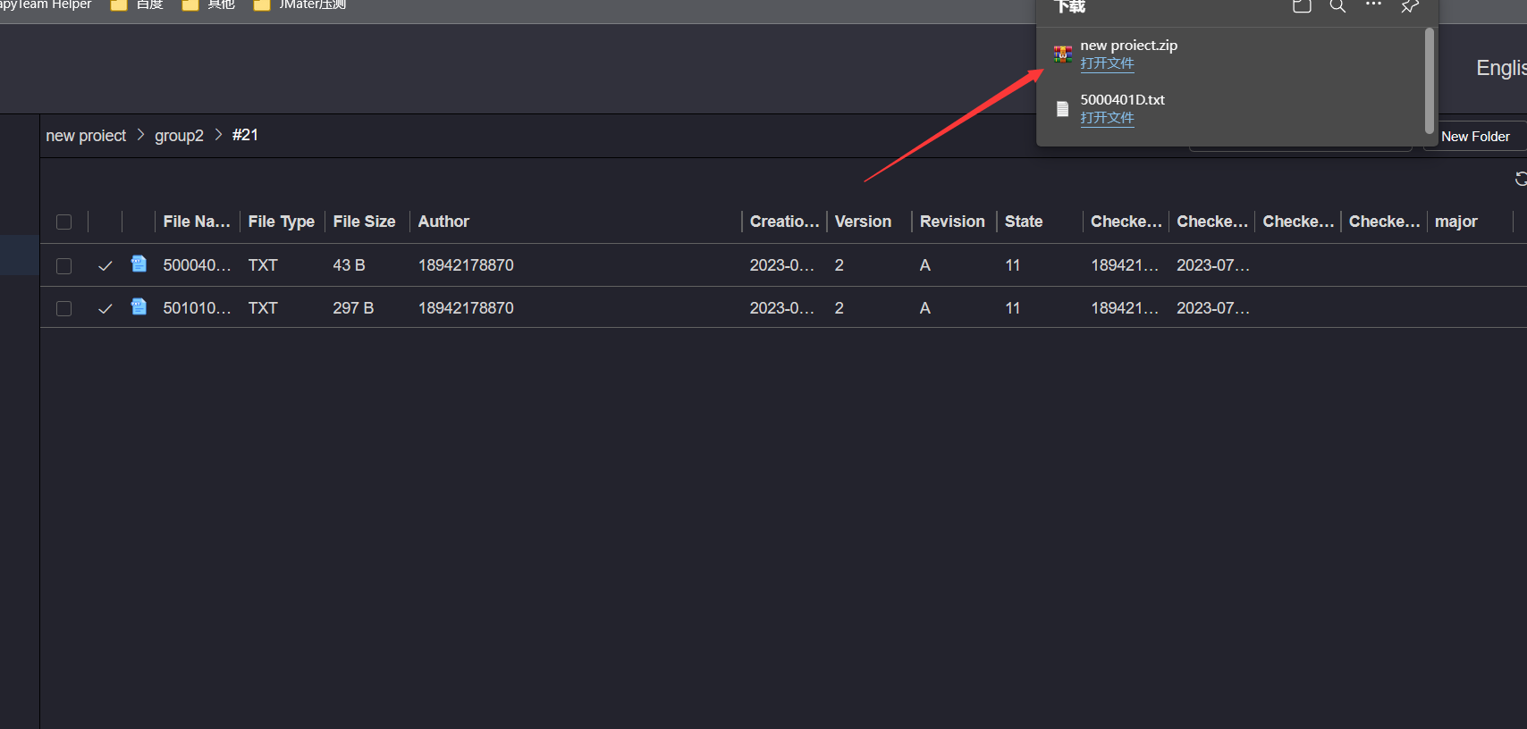Viewport: 1527px width, 729px height.
Task: Sort by the File Na… column header
Action: pyautogui.click(x=197, y=222)
